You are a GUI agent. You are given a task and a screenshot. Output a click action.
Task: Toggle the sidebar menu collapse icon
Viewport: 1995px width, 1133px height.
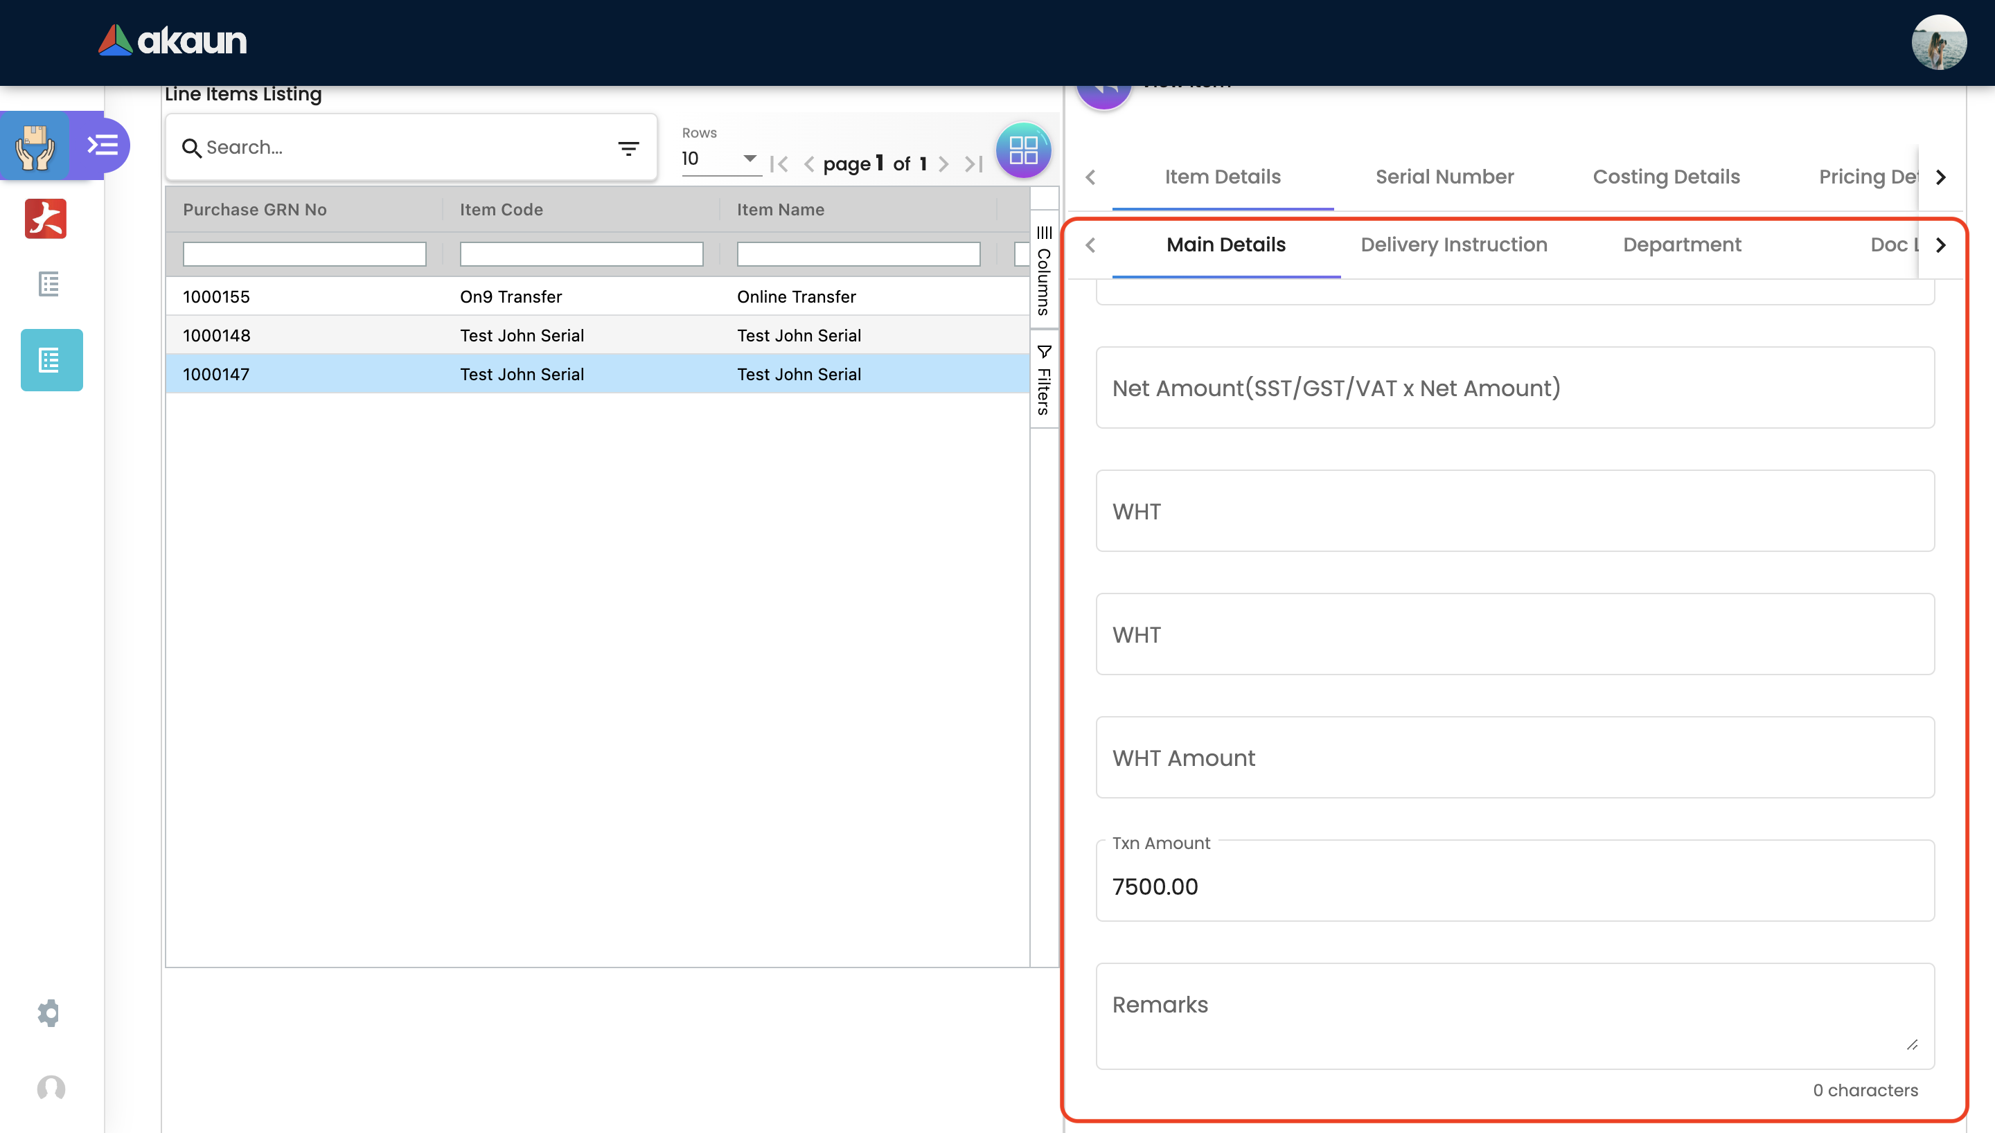click(102, 145)
